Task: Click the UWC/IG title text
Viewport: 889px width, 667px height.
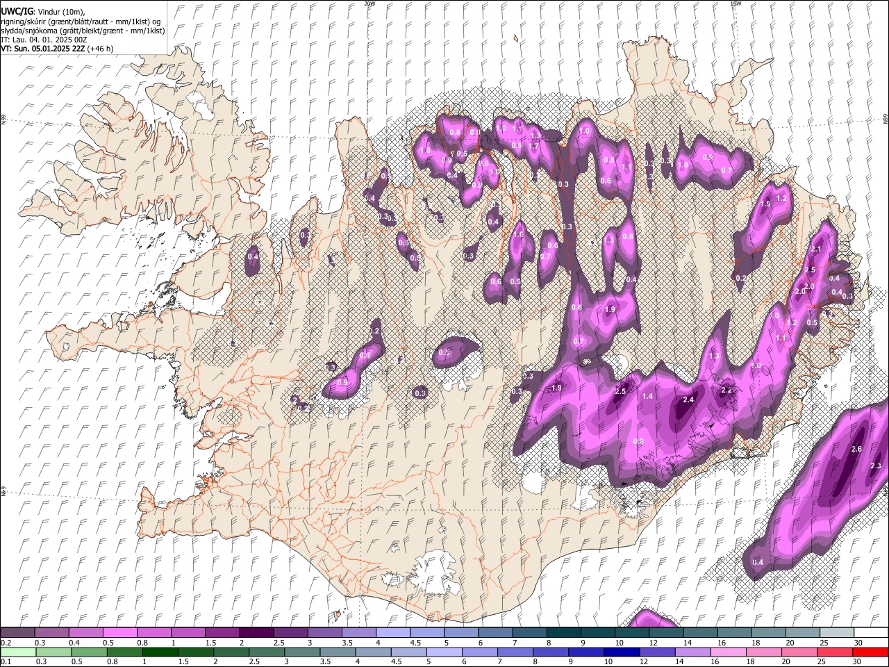Action: 16,12
